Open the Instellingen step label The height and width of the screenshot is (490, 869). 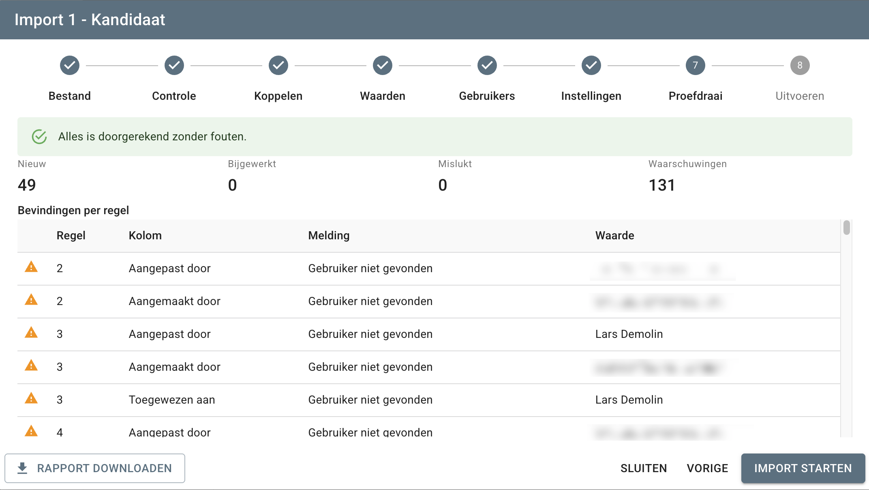tap(591, 96)
